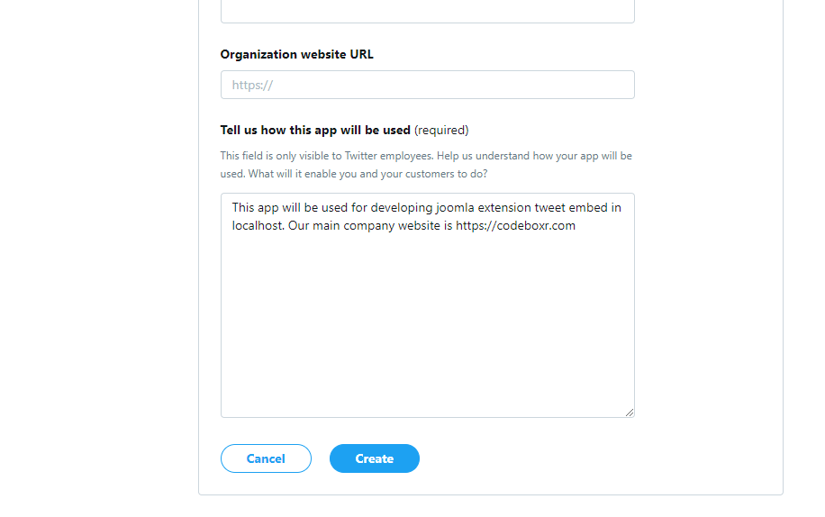Click the Cancel button
Screen dimensions: 825x517
point(266,458)
